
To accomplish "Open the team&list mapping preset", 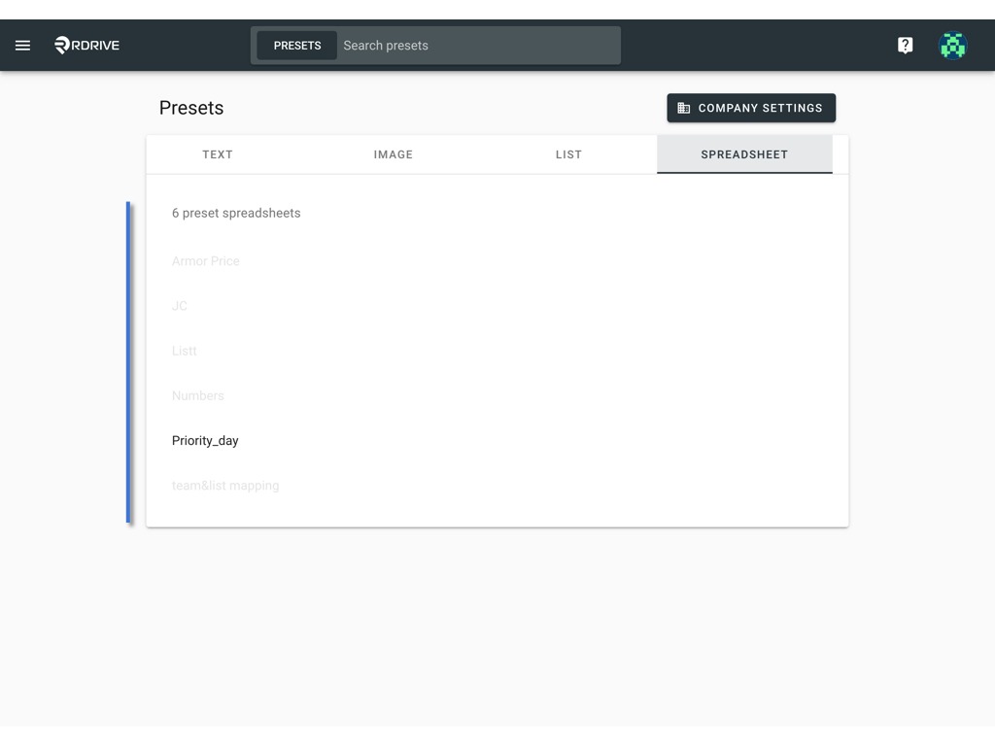I will point(225,486).
